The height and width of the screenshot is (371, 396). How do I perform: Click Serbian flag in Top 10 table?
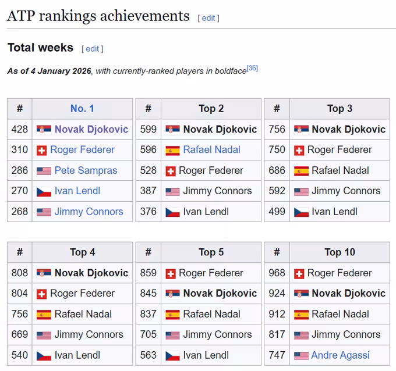pos(301,294)
